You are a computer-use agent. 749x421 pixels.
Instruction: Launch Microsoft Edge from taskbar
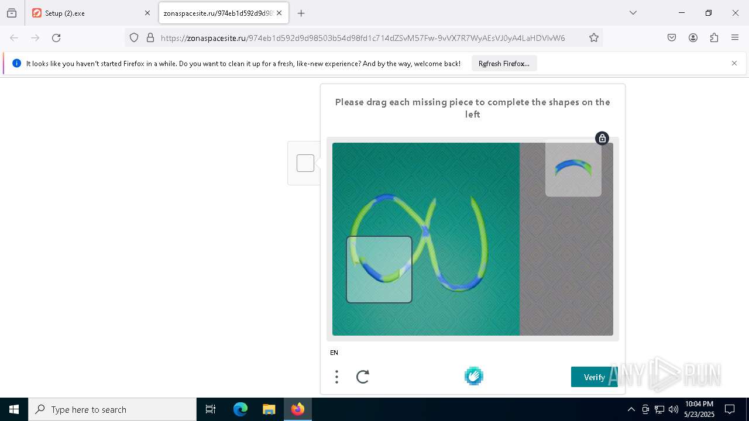240,409
